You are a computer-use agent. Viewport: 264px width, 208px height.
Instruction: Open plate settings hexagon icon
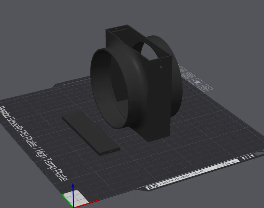[205, 88]
